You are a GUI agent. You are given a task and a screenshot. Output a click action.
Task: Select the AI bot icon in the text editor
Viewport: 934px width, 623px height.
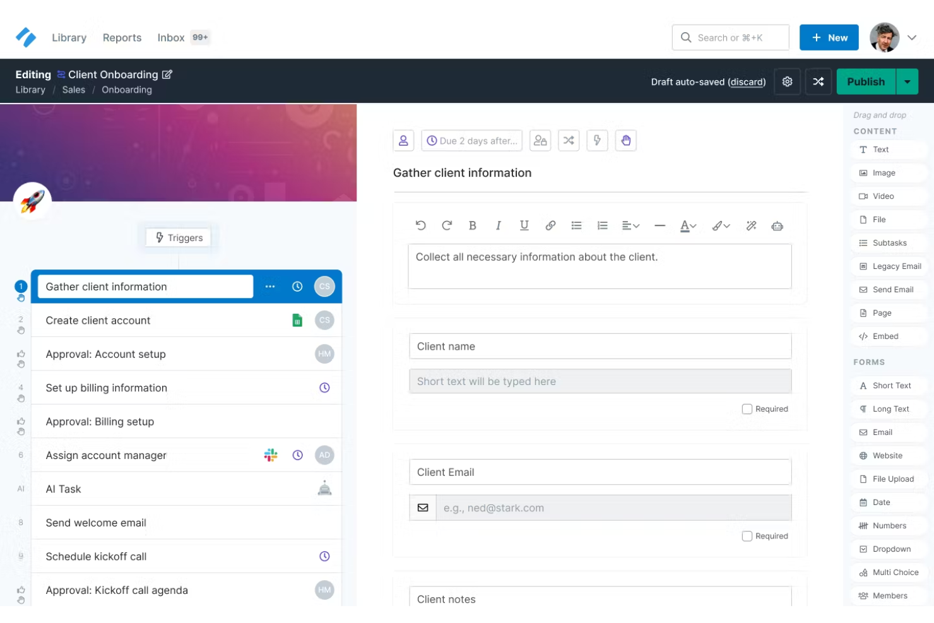tap(777, 225)
